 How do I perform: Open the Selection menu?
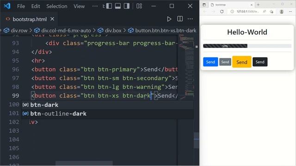pyautogui.click(x=57, y=6)
